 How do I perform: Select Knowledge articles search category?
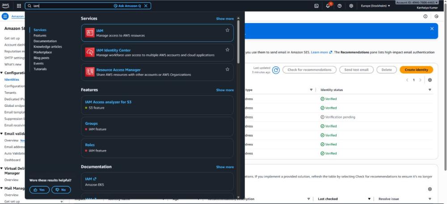tap(47, 47)
